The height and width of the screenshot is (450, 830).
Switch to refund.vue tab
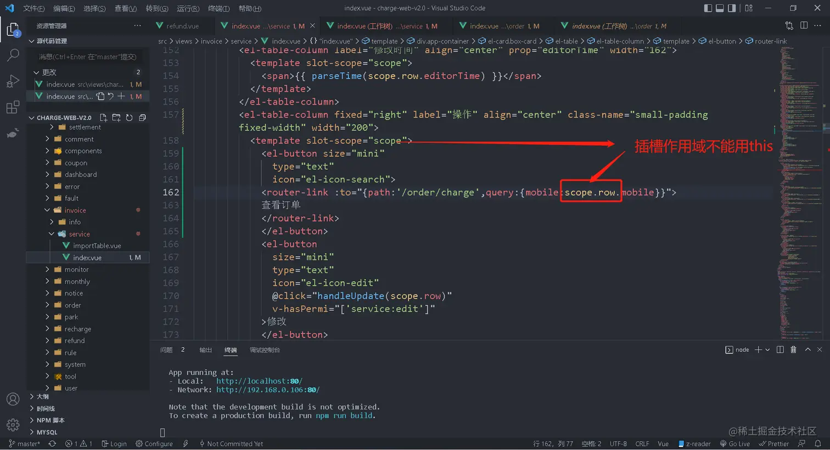pyautogui.click(x=182, y=26)
